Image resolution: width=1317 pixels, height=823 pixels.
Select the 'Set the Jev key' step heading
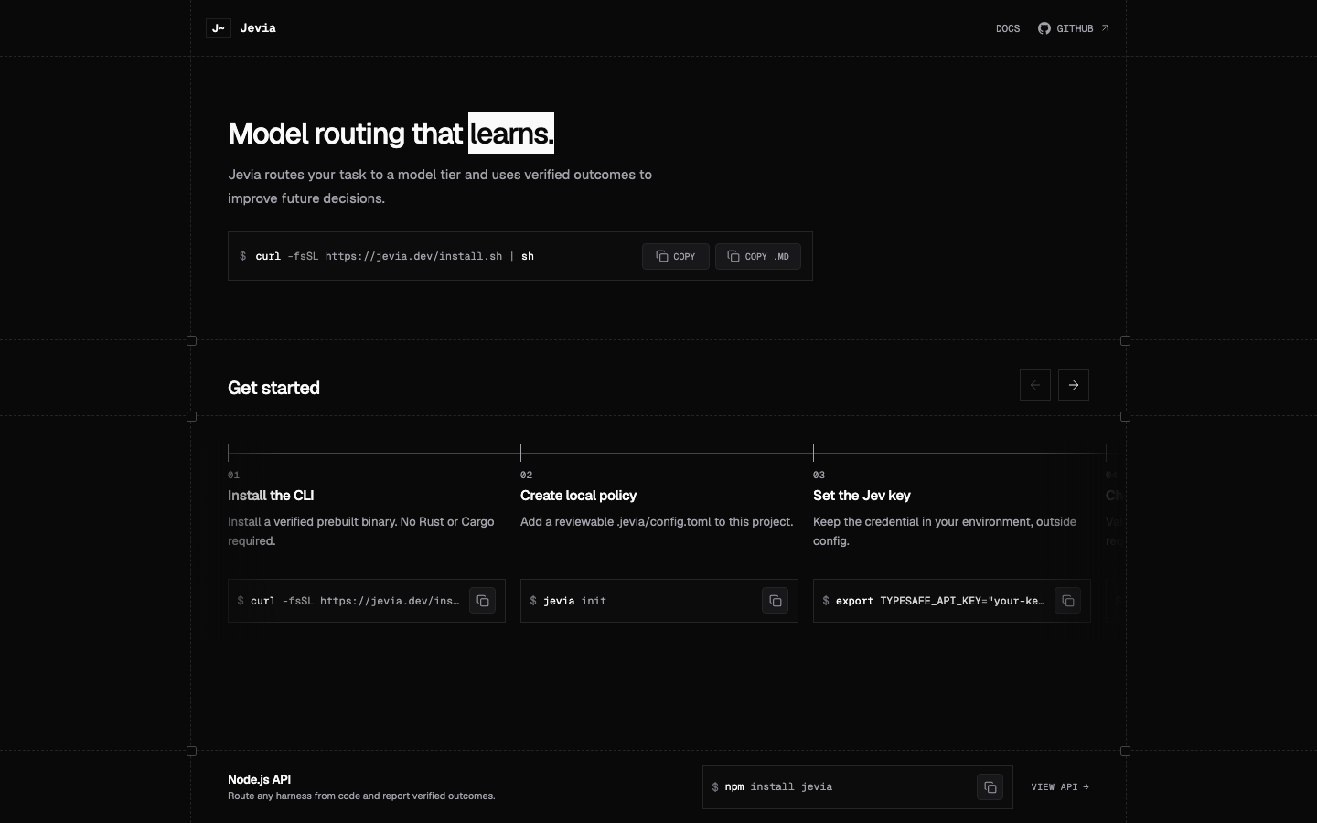(x=862, y=496)
